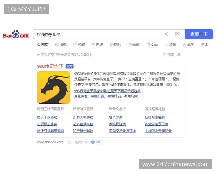
Task: Open link 996传奇盒子震撼来袭 汇聚天下精品传奇游戏
Action: 107,91
